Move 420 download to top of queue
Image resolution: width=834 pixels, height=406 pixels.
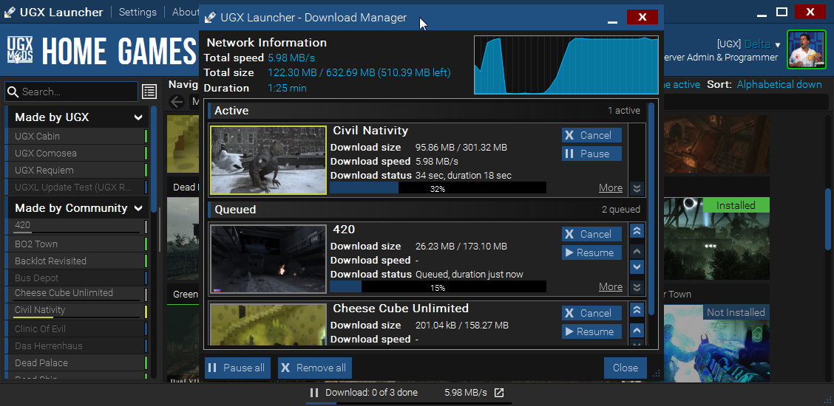click(x=637, y=231)
